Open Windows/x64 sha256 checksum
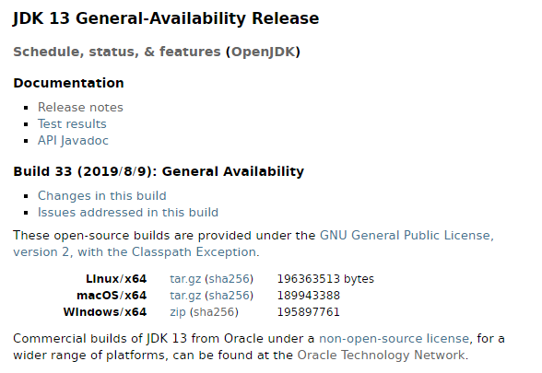The height and width of the screenshot is (373, 542). click(214, 312)
